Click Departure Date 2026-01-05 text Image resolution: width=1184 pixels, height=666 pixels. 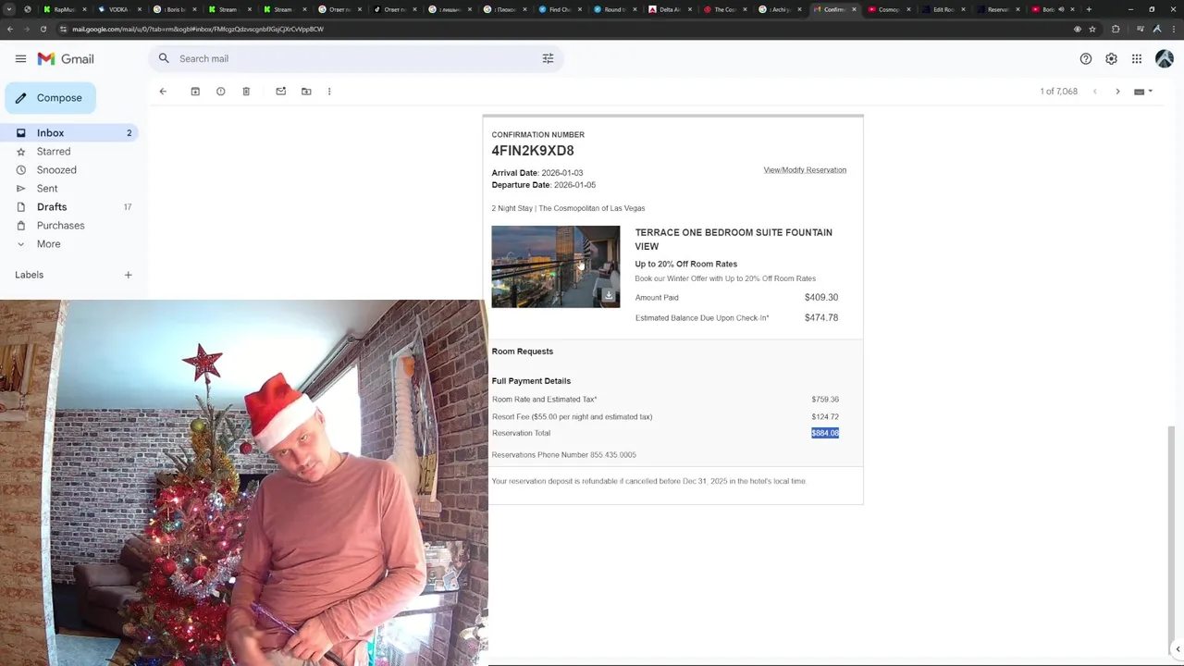pyautogui.click(x=544, y=185)
